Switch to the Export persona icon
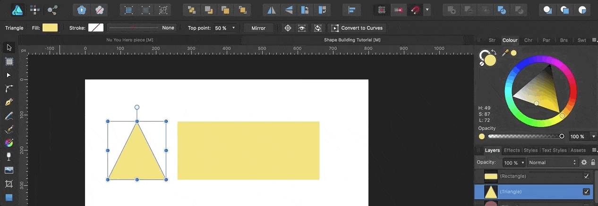Image resolution: width=598 pixels, height=206 pixels. [x=52, y=9]
